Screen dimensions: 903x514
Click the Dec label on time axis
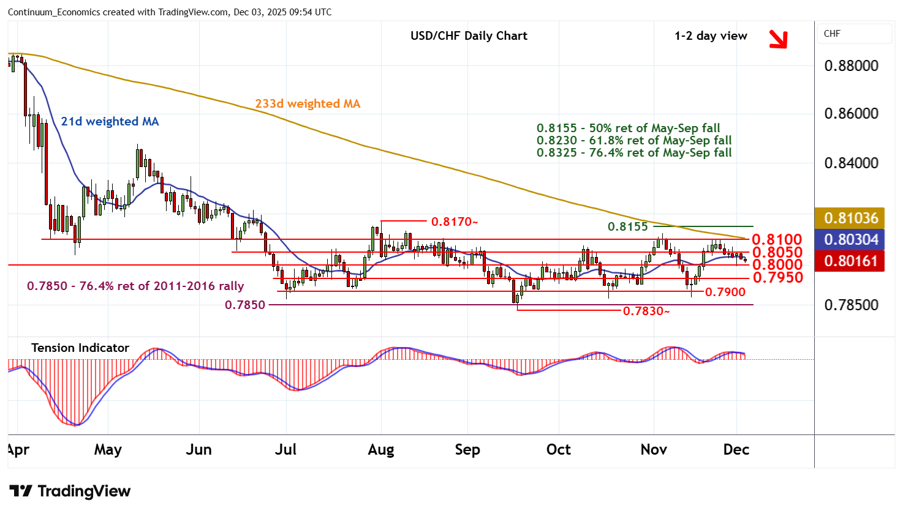pos(736,450)
